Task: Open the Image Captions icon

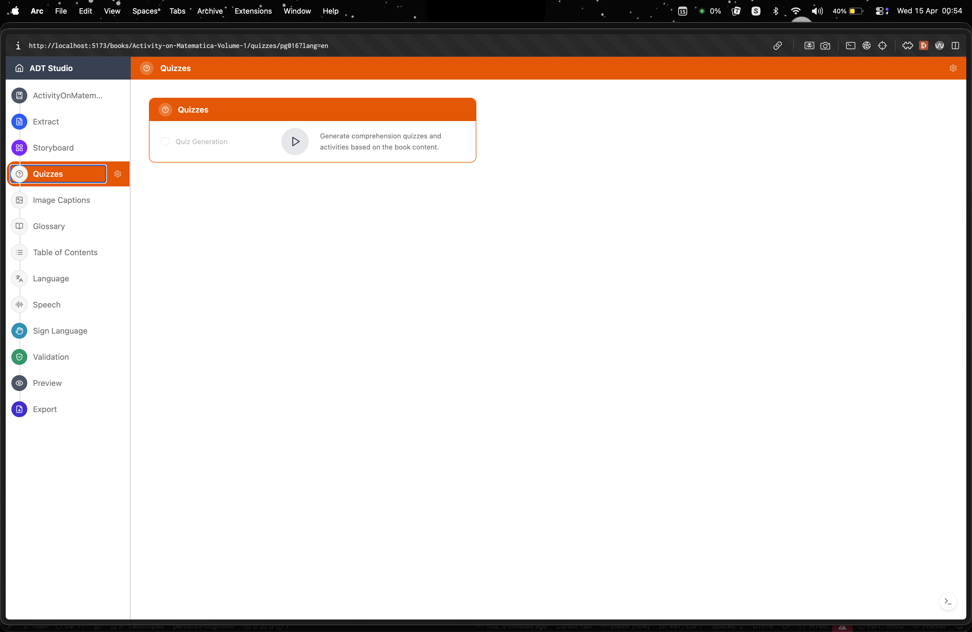Action: (19, 200)
